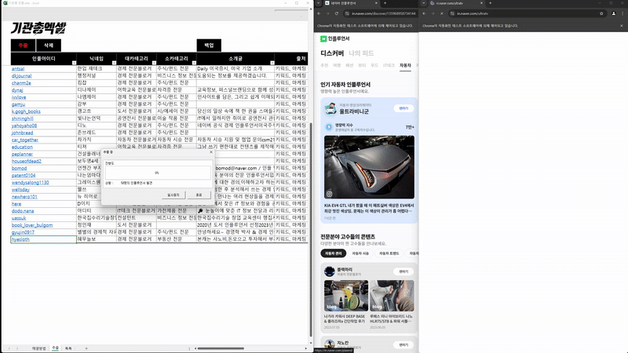628x353 pixels.
Task: Click the black 백업 button
Action: point(209,45)
